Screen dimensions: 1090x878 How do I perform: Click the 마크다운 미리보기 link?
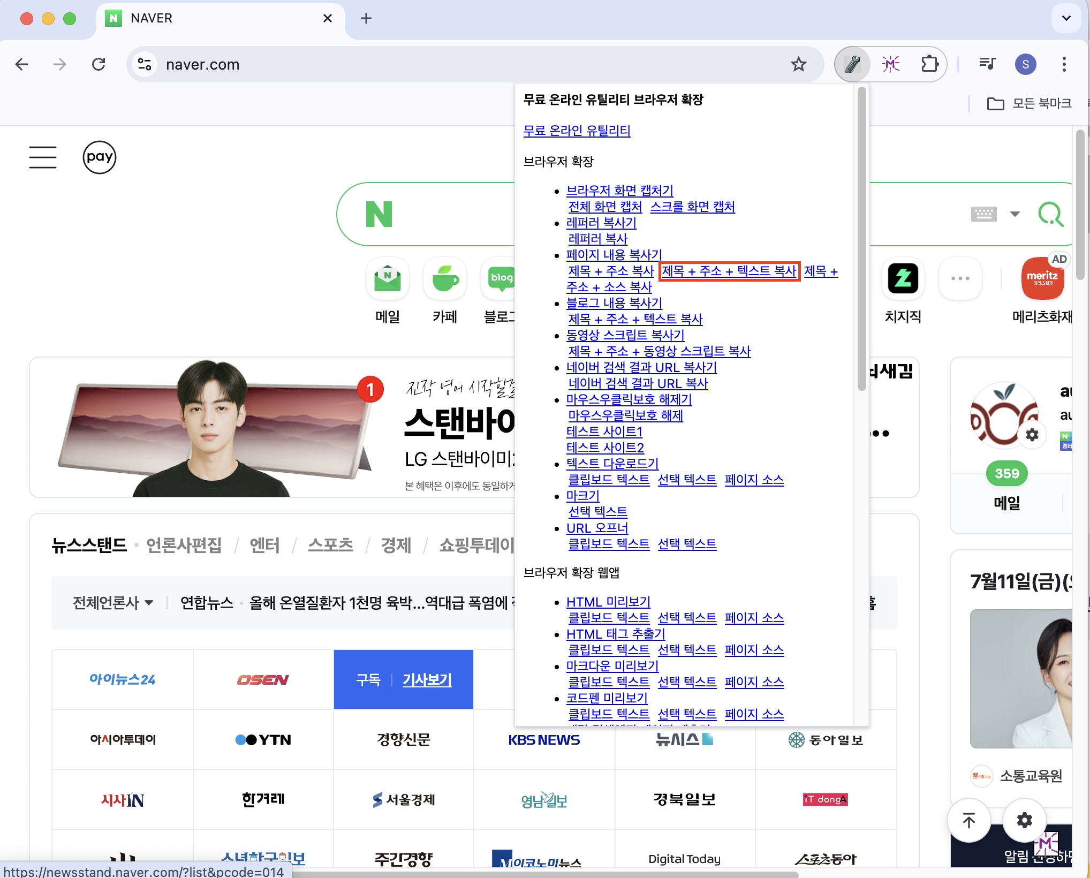pos(612,666)
